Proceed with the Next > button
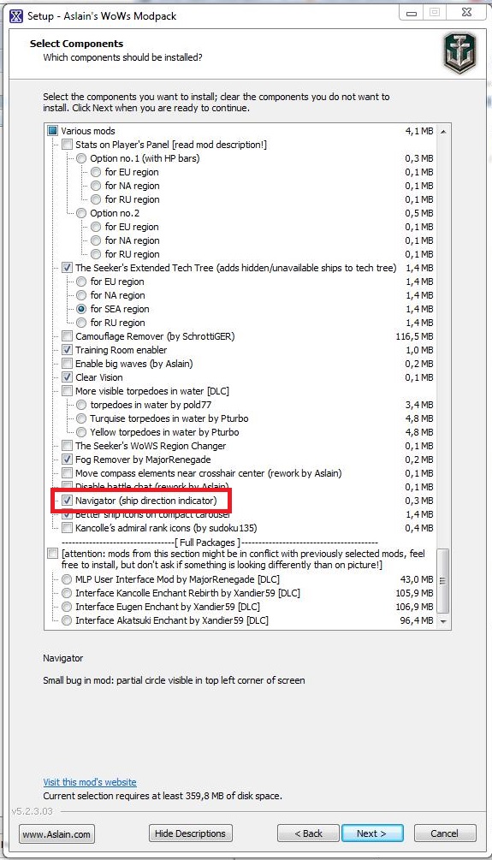The height and width of the screenshot is (860, 492). point(372,833)
